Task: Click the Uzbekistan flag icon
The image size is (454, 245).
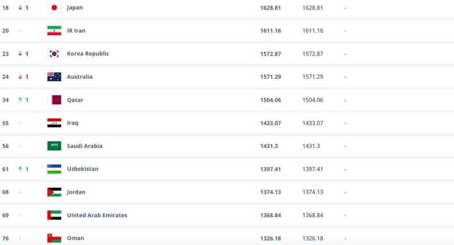Action: tap(54, 169)
